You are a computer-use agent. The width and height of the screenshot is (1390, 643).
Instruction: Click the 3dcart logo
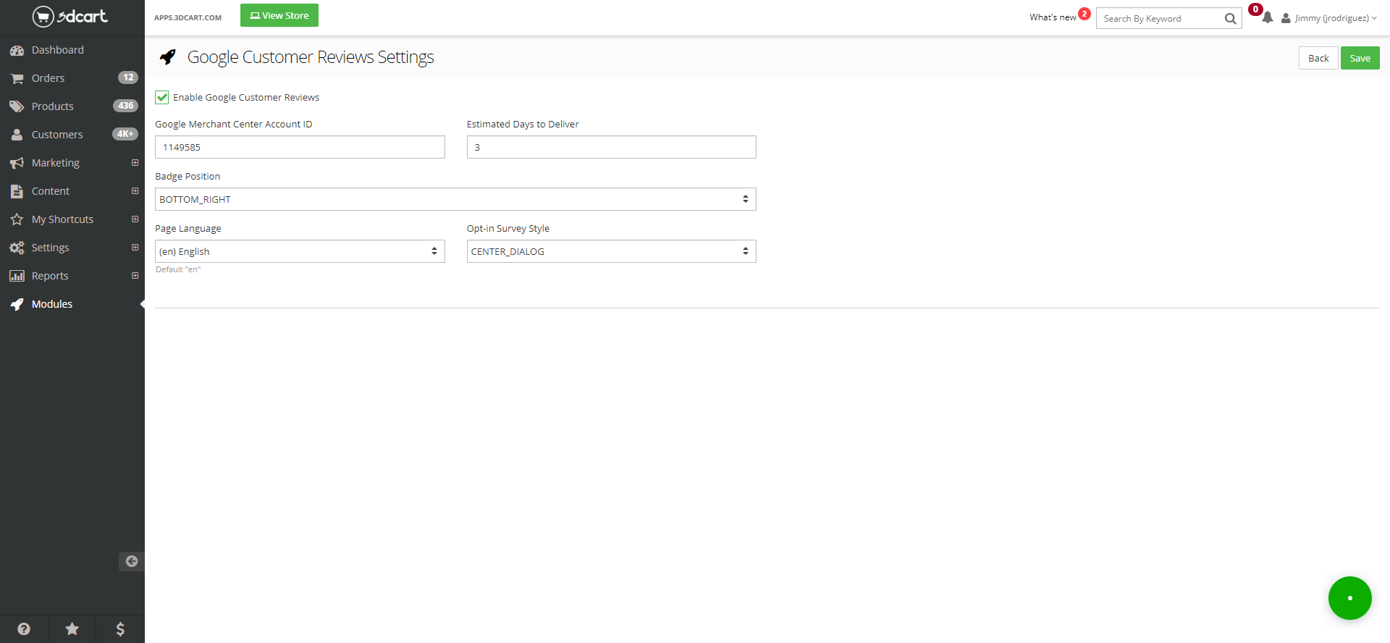coord(70,16)
